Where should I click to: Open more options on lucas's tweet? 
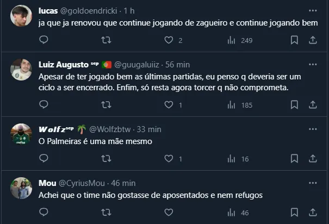(313, 10)
